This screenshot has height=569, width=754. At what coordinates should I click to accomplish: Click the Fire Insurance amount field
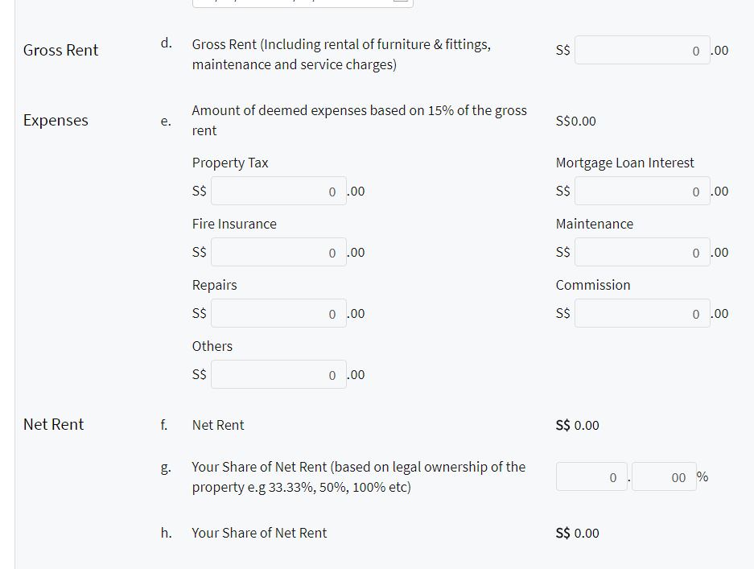click(x=278, y=253)
